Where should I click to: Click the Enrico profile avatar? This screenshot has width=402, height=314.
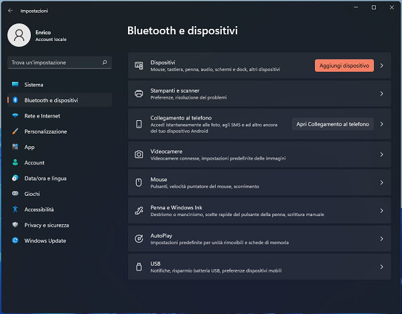click(19, 35)
